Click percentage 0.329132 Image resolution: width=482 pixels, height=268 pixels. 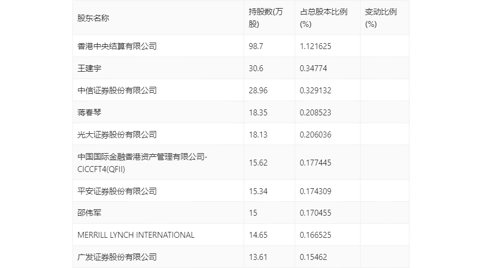coord(315,90)
